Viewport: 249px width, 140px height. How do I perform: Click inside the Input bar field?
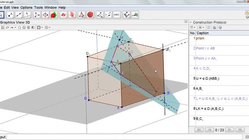pyautogui.click(x=124, y=137)
